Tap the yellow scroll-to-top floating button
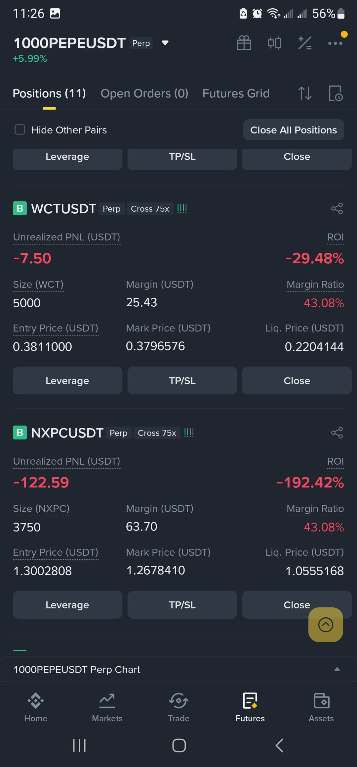Image resolution: width=357 pixels, height=767 pixels. 326,625
